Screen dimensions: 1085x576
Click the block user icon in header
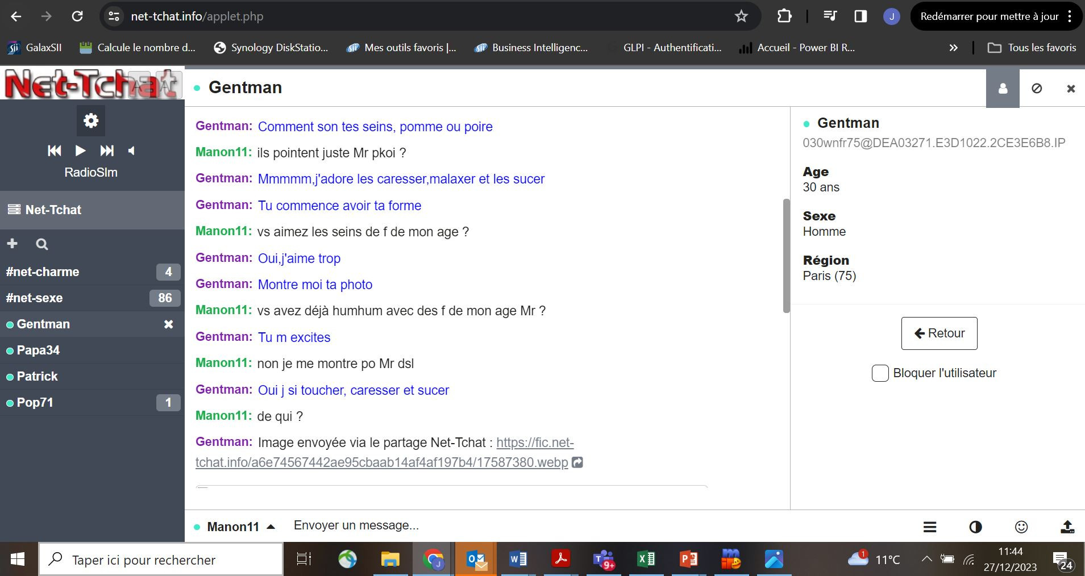point(1037,88)
